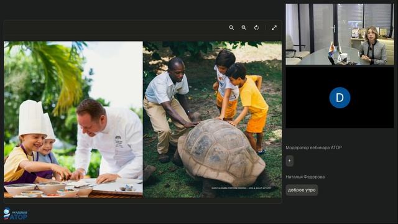The width and height of the screenshot is (398, 224).
Task: Select the 'доброе утро' chat message
Action: (302, 190)
